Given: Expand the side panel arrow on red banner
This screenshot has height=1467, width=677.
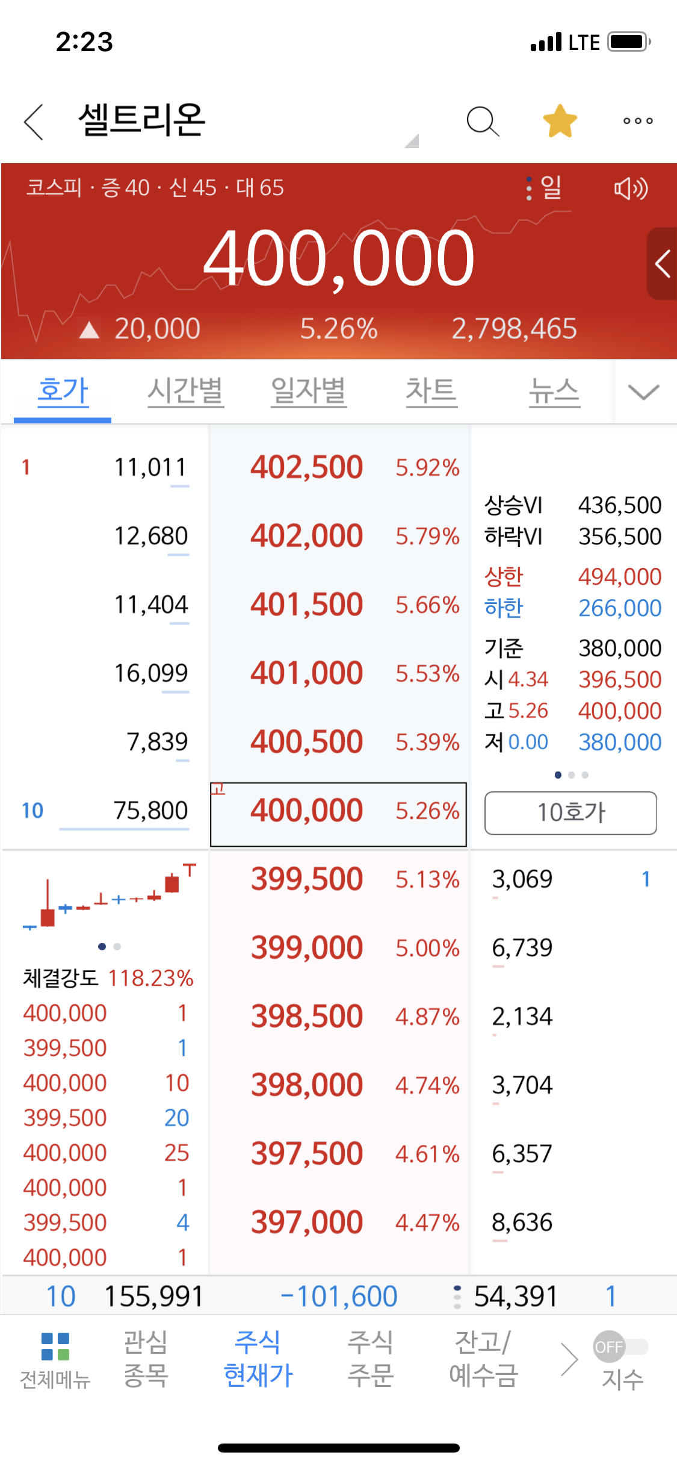Looking at the screenshot, I should click(x=662, y=264).
